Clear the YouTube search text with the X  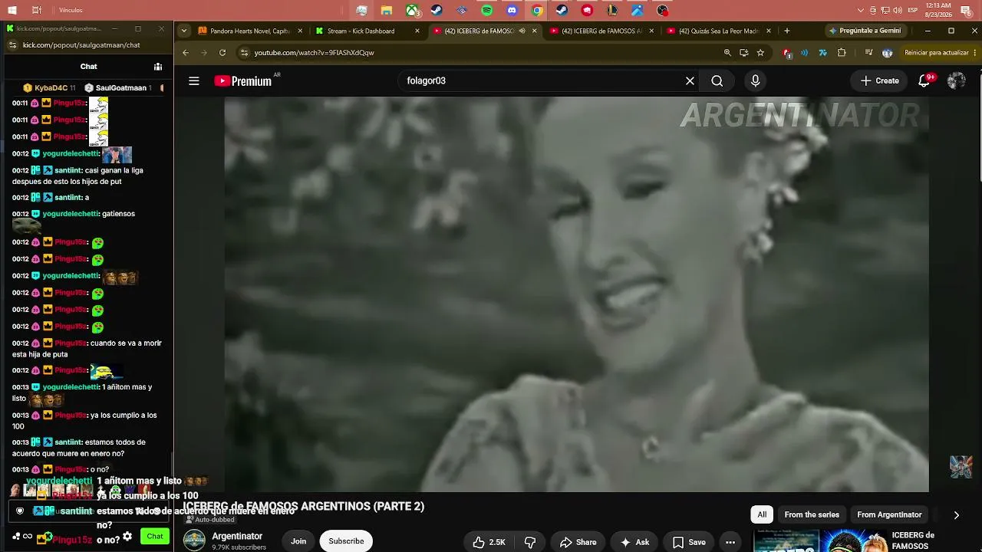click(690, 80)
